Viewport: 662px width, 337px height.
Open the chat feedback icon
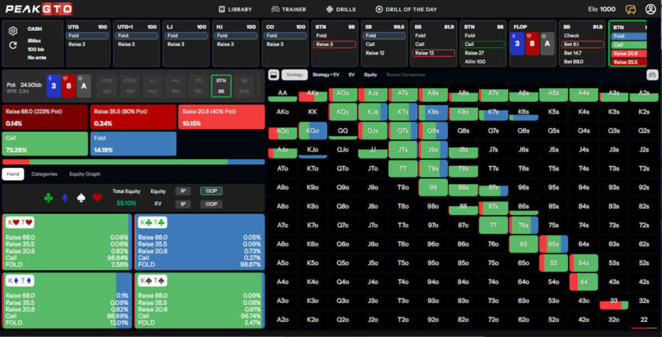click(631, 9)
